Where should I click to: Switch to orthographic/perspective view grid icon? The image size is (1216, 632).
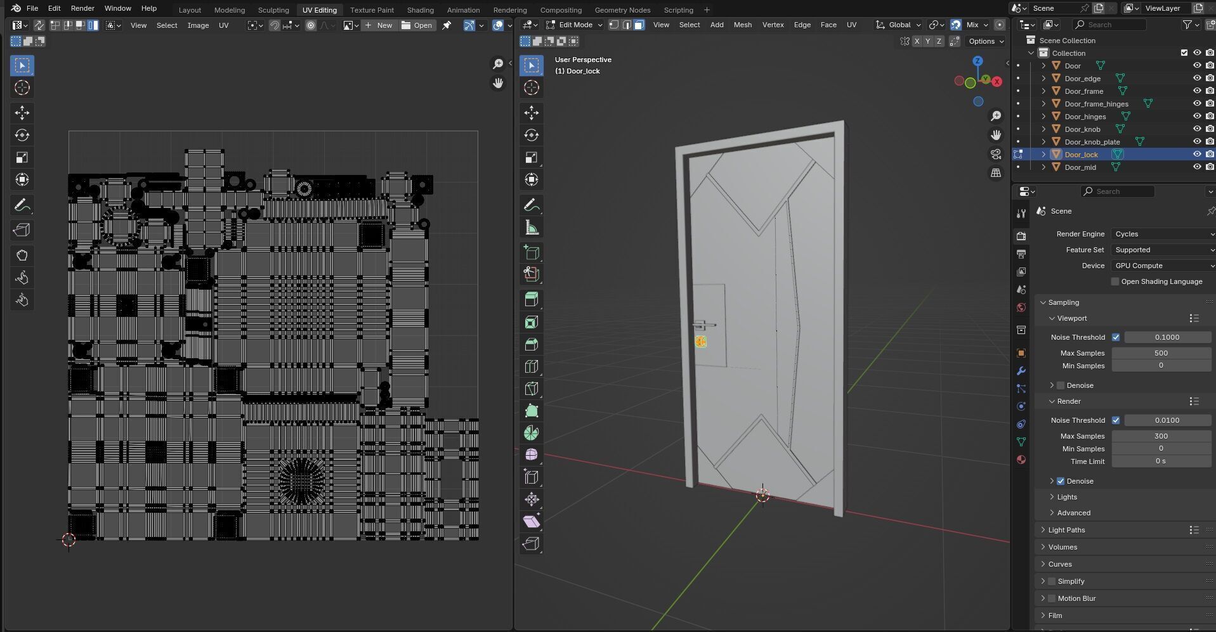tap(996, 173)
